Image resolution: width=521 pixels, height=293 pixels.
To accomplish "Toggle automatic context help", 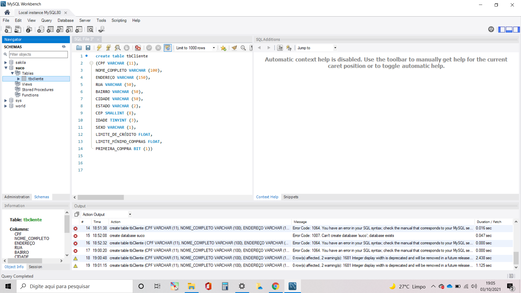I will [x=289, y=48].
